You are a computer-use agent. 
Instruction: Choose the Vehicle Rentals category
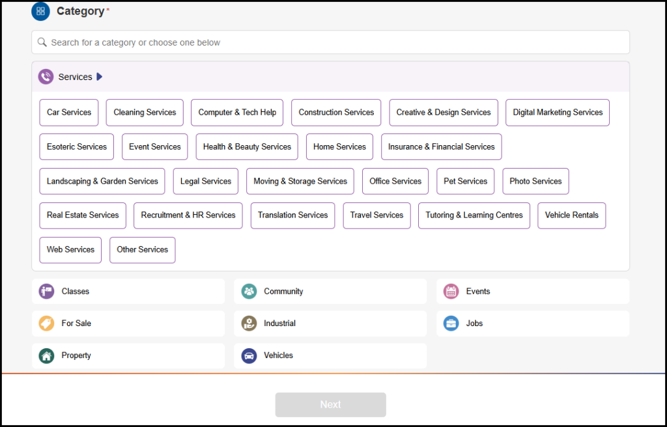[x=571, y=215]
